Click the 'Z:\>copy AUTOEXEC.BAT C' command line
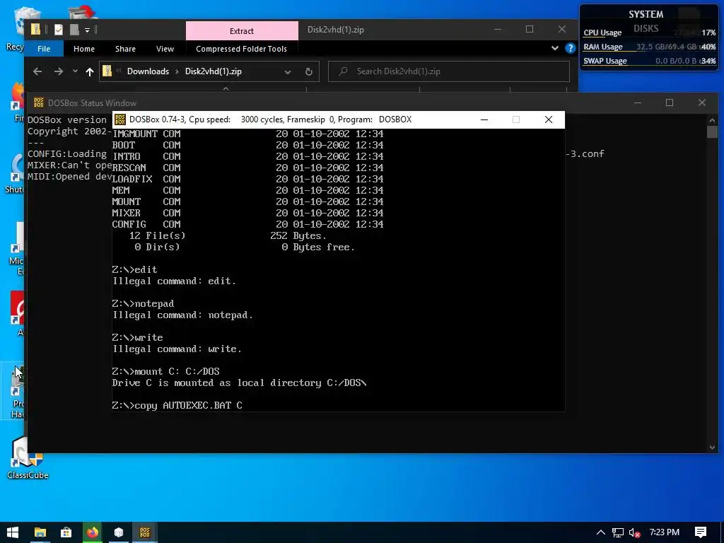The width and height of the screenshot is (724, 543). [177, 405]
